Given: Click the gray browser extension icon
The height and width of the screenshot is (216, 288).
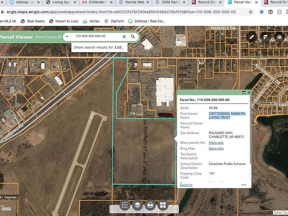Looking at the screenshot, I should (279, 12).
